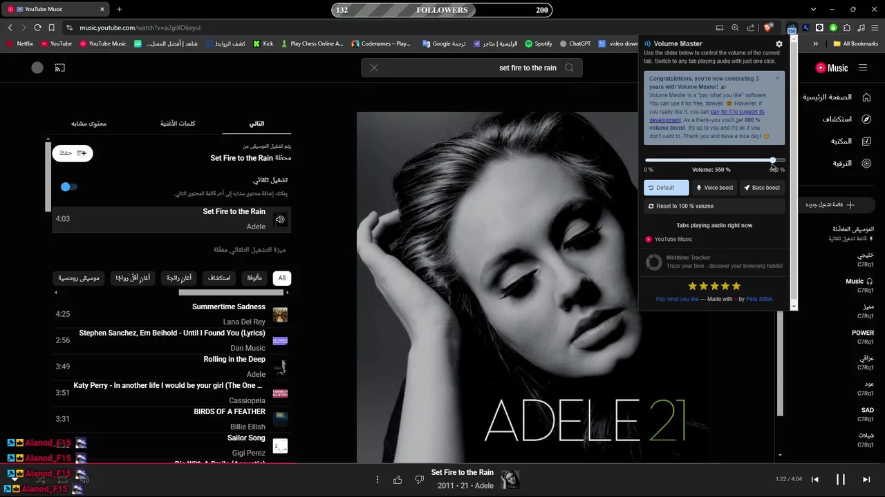Viewport: 885px width, 497px height.
Task: Open the Spotify bookmark
Action: (x=539, y=43)
